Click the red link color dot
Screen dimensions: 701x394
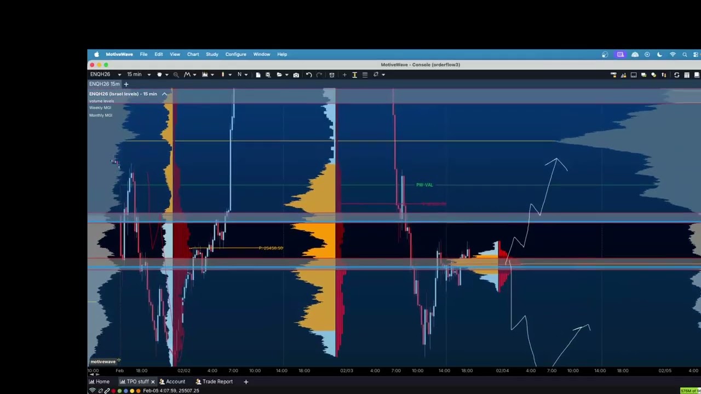[x=113, y=391]
